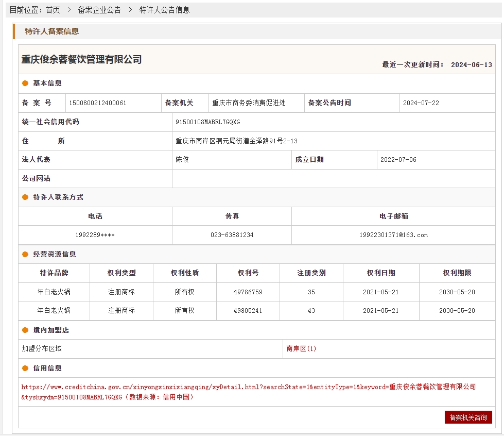The height and width of the screenshot is (436, 504).
Task: Click the 成立日期 label
Action: [309, 160]
